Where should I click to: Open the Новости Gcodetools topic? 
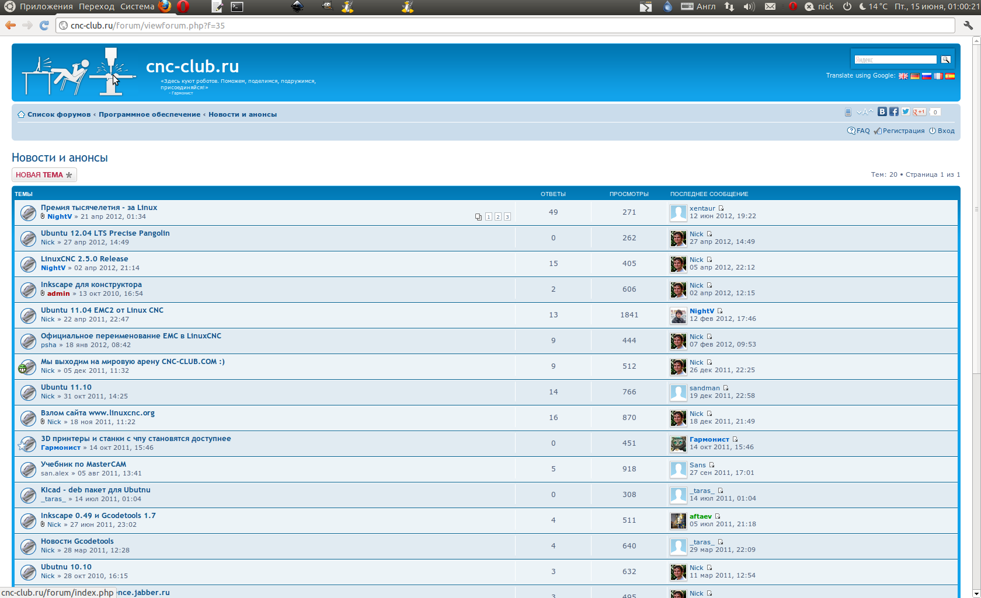tap(77, 541)
